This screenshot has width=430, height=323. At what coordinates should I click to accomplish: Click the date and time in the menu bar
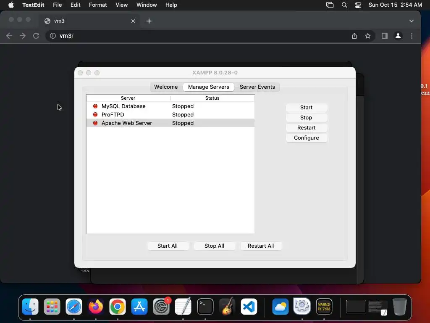tap(395, 5)
